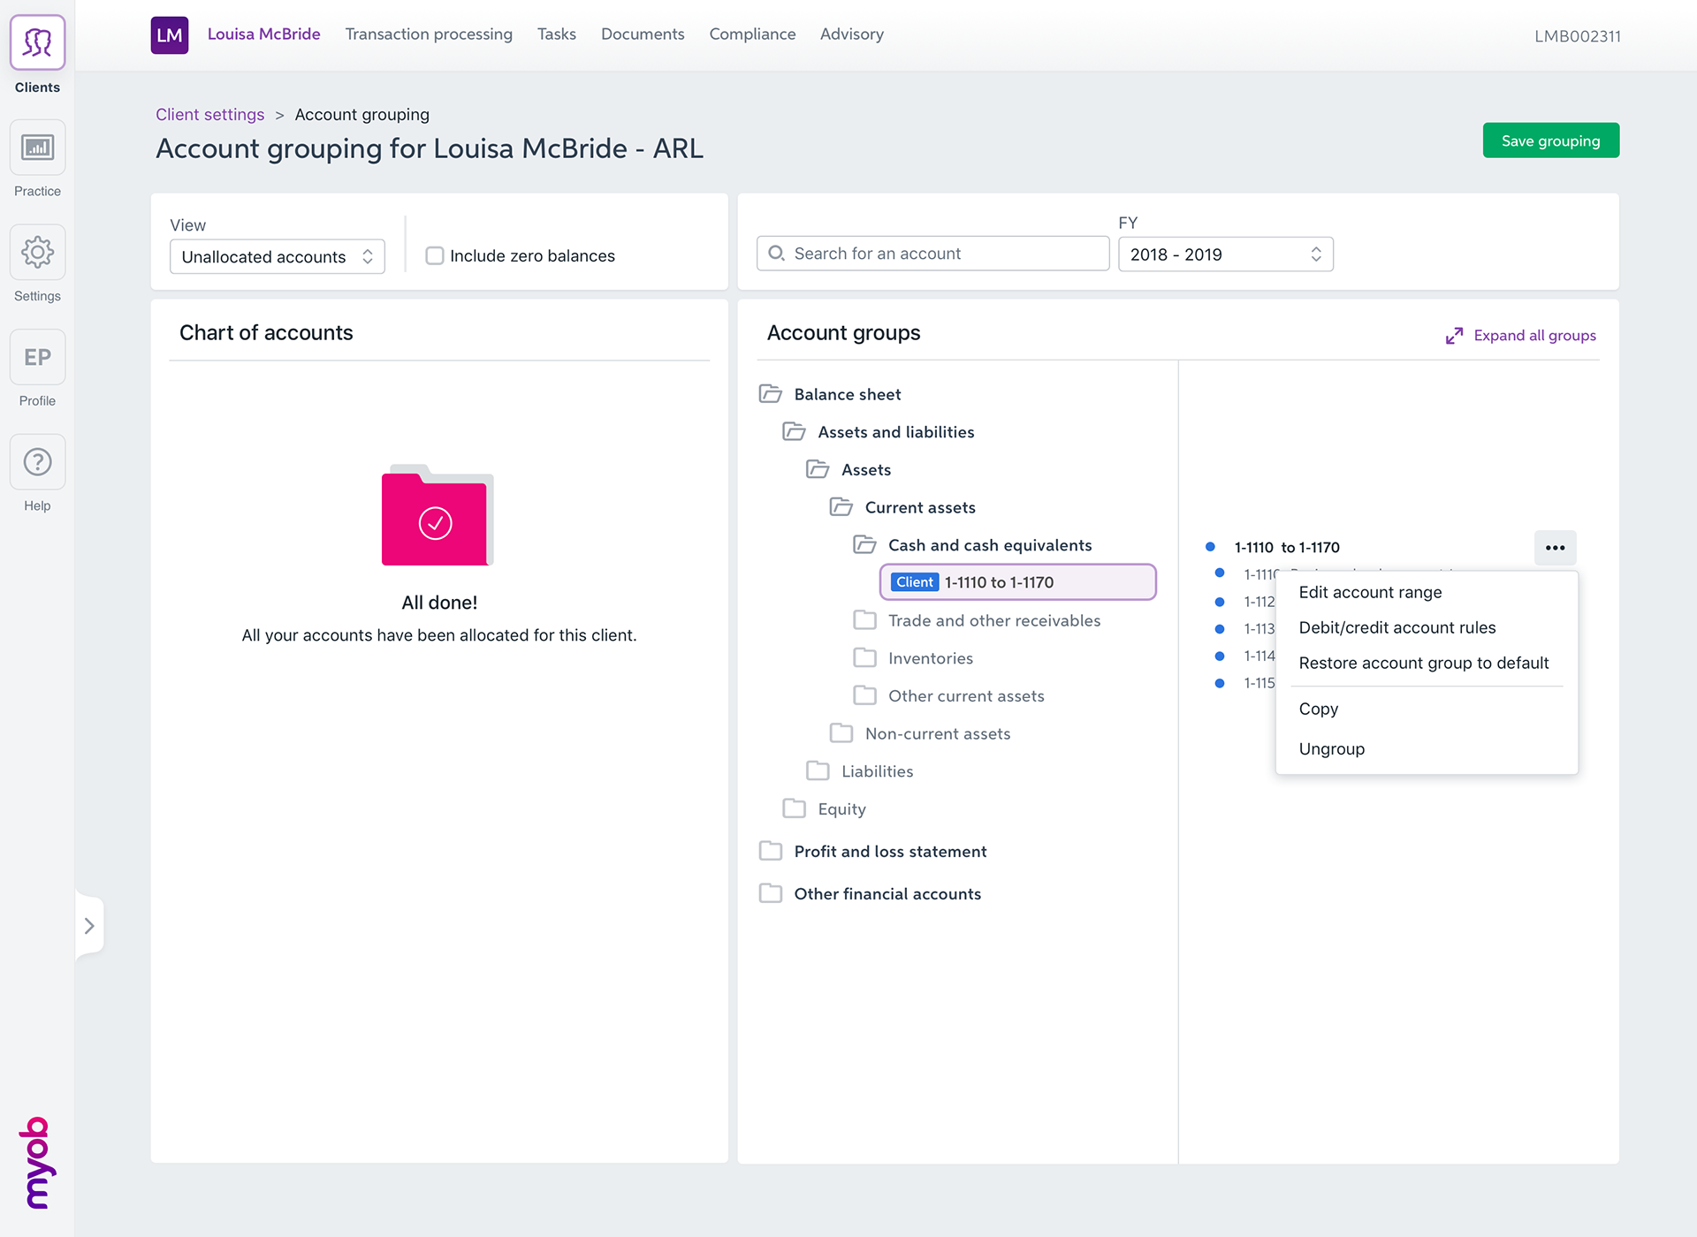This screenshot has width=1697, height=1237.
Task: Click the Save grouping button
Action: click(x=1550, y=141)
